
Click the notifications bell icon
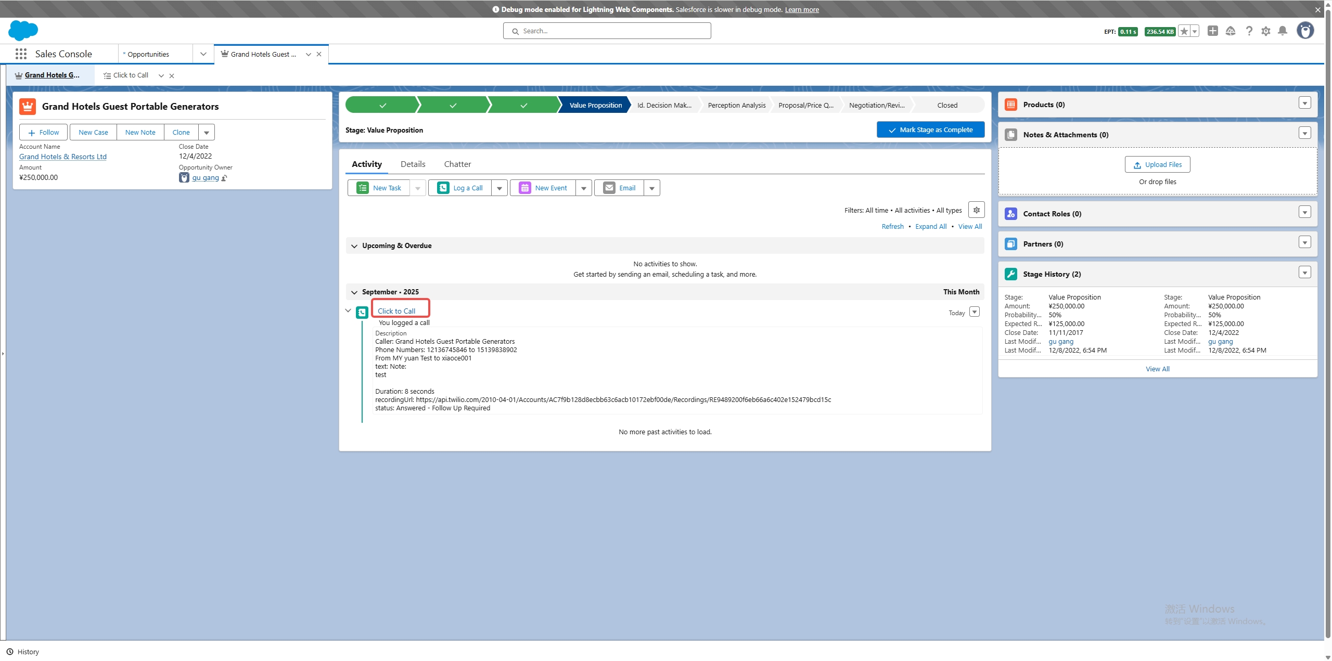coord(1283,31)
